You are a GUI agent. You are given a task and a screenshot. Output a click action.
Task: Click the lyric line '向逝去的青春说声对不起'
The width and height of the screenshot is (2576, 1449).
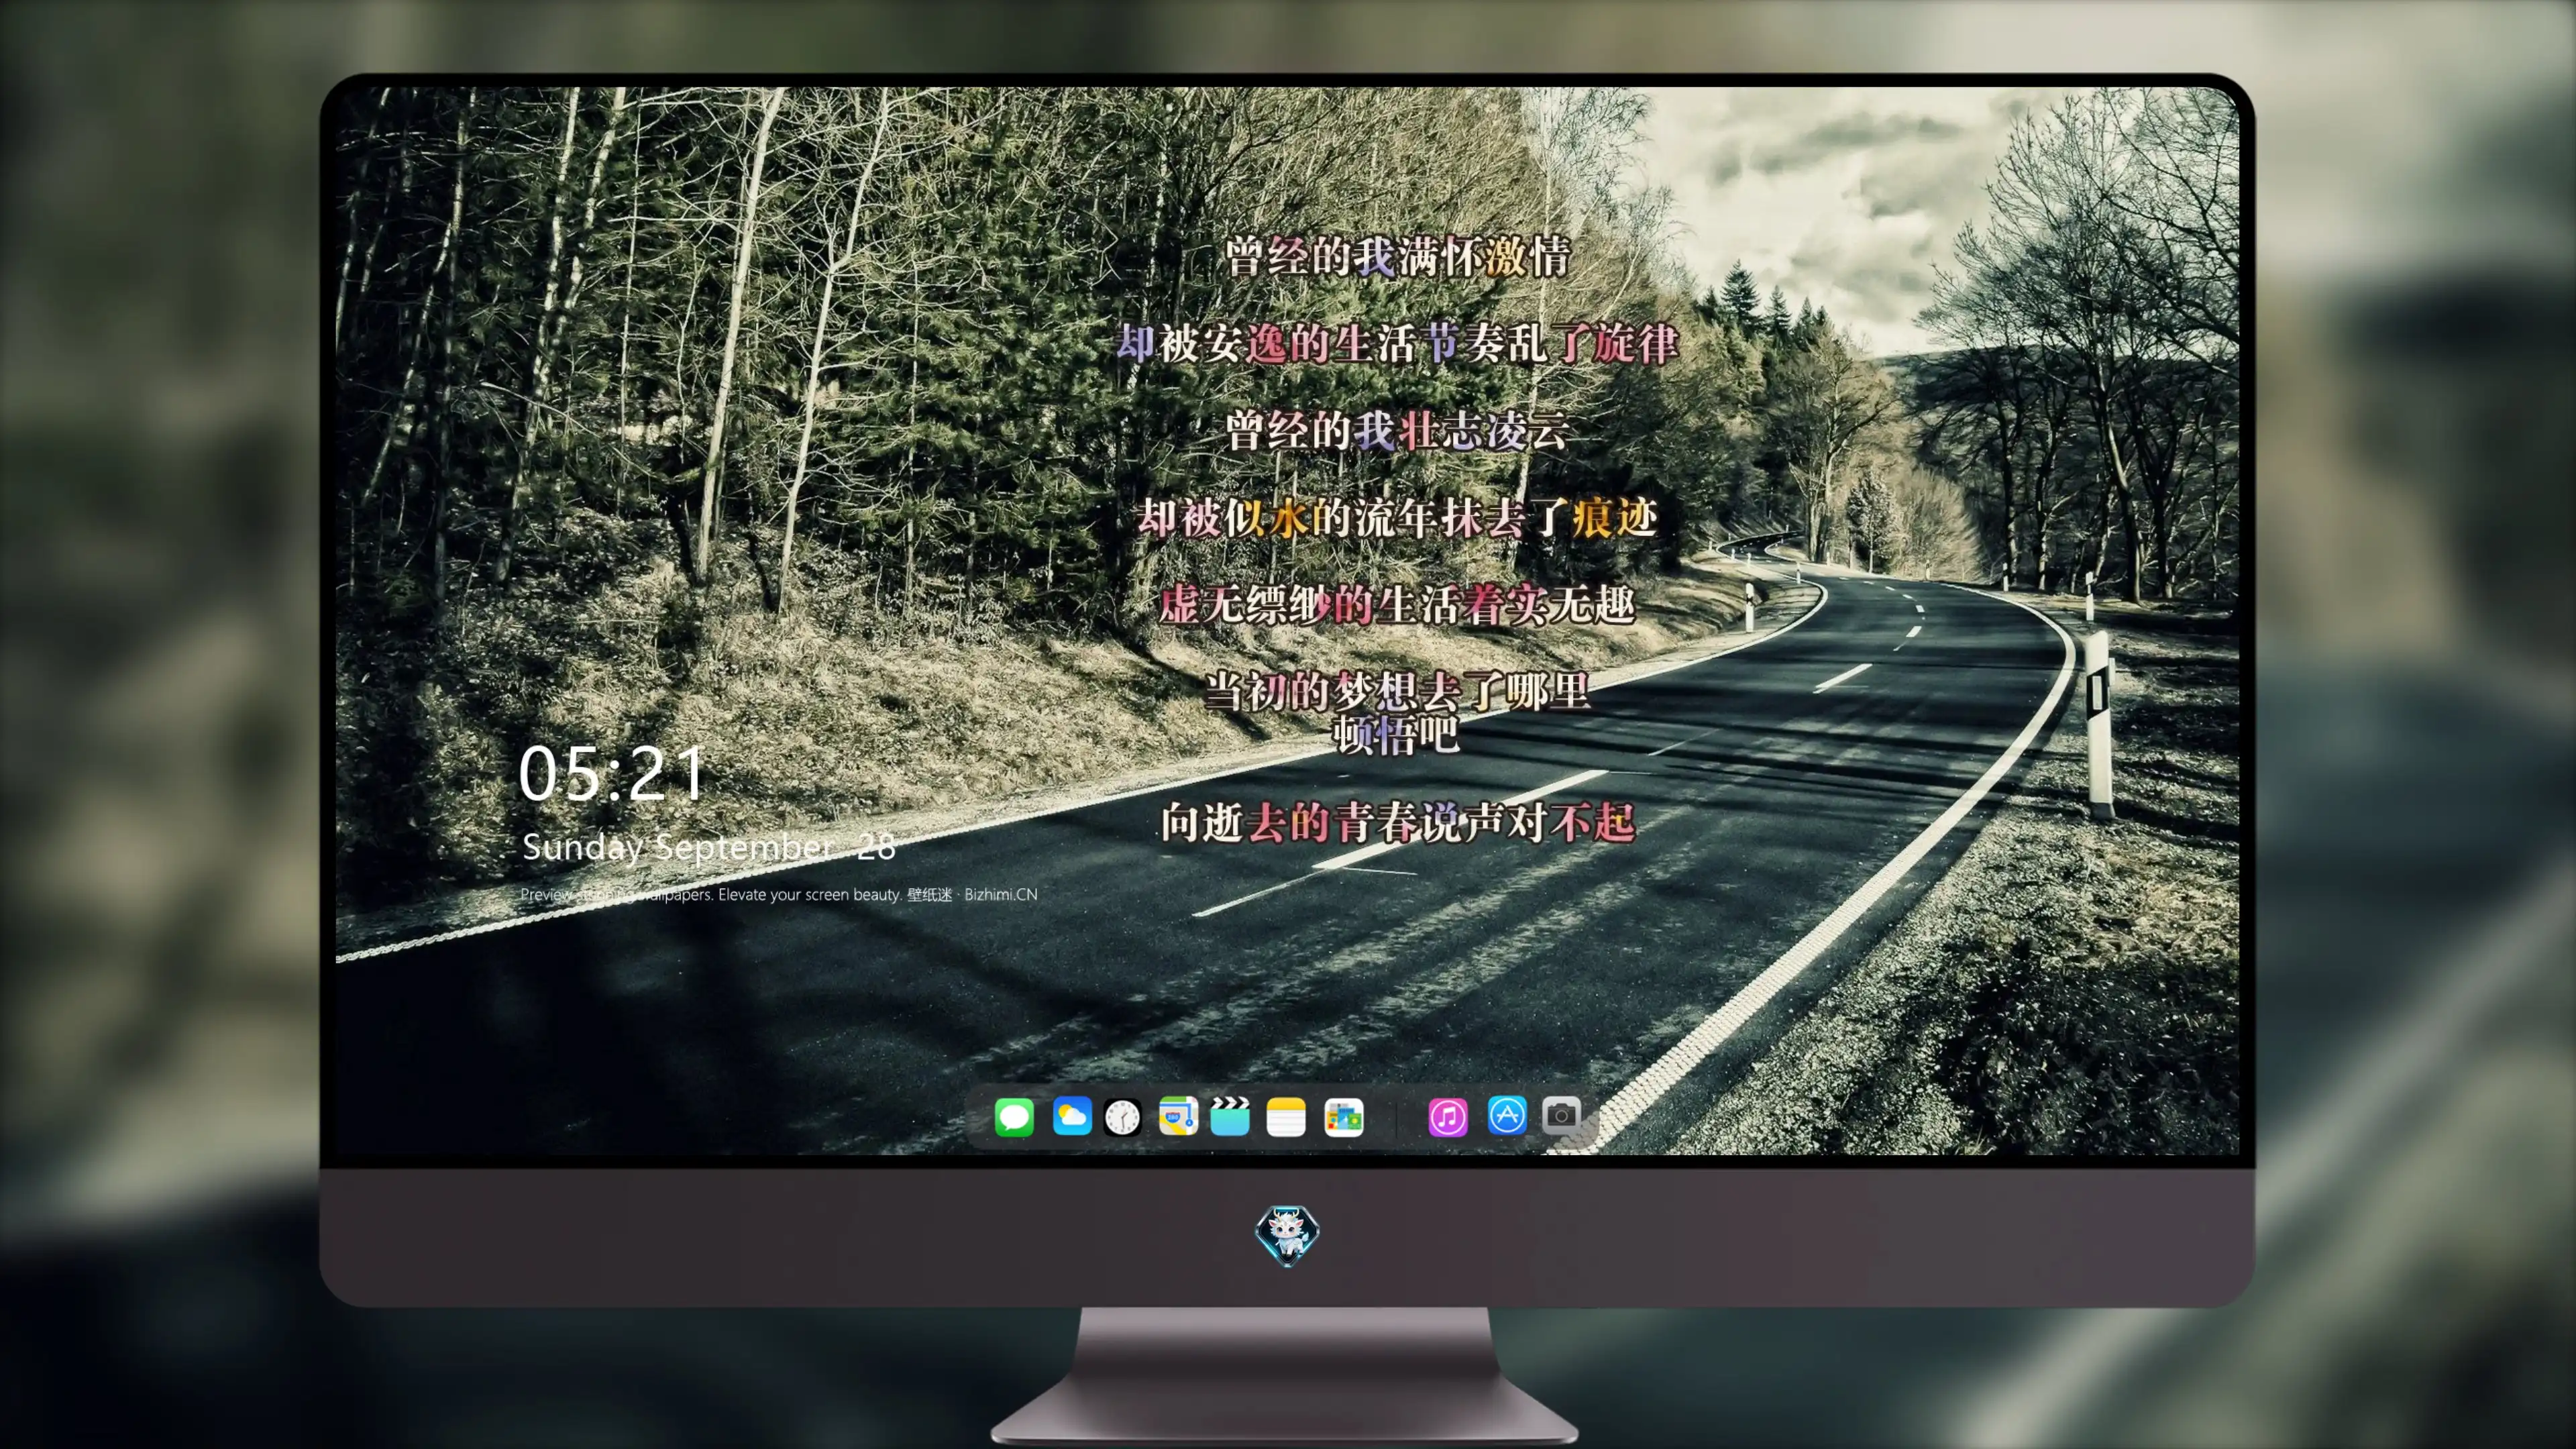(x=1397, y=822)
